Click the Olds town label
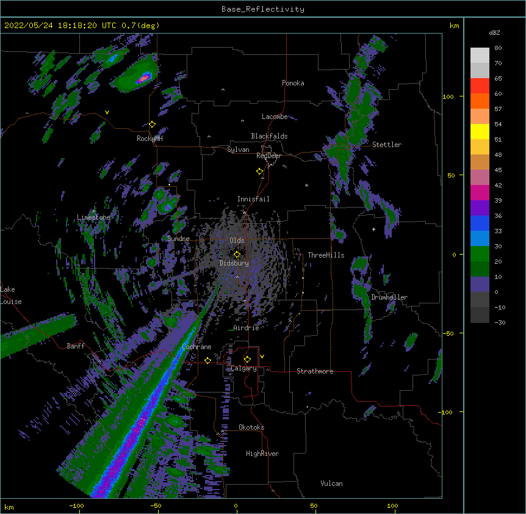 pos(237,241)
